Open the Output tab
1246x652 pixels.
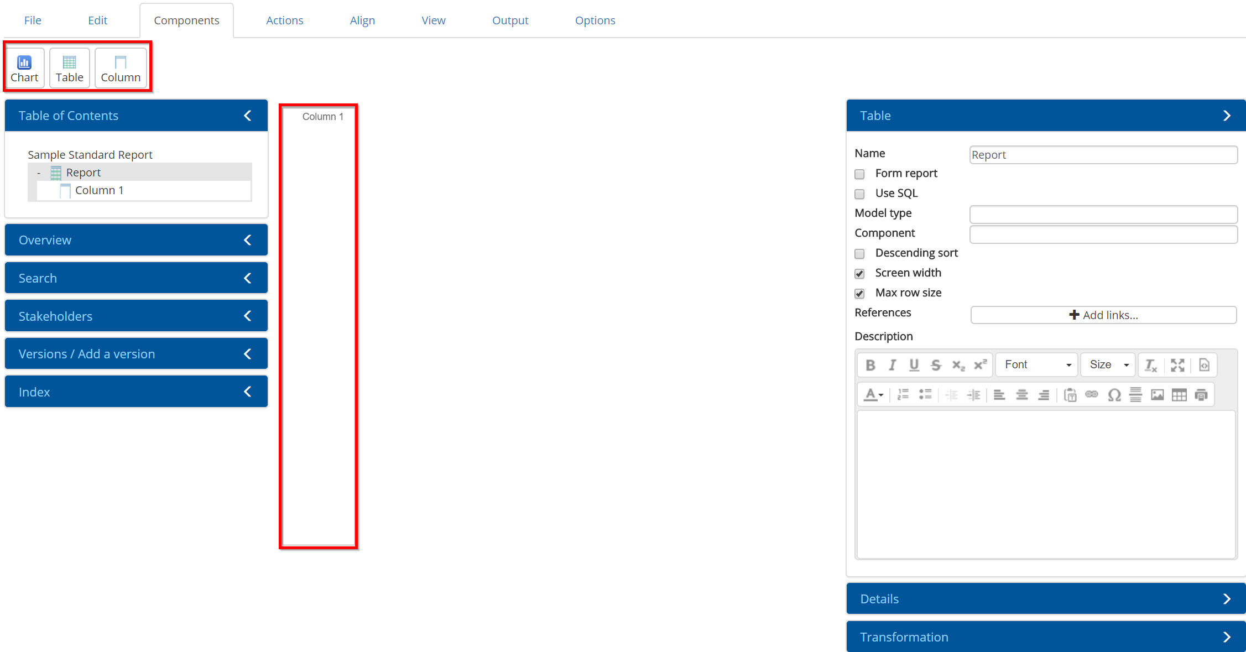(510, 20)
